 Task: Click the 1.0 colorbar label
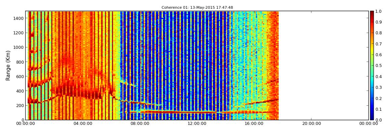point(379,11)
